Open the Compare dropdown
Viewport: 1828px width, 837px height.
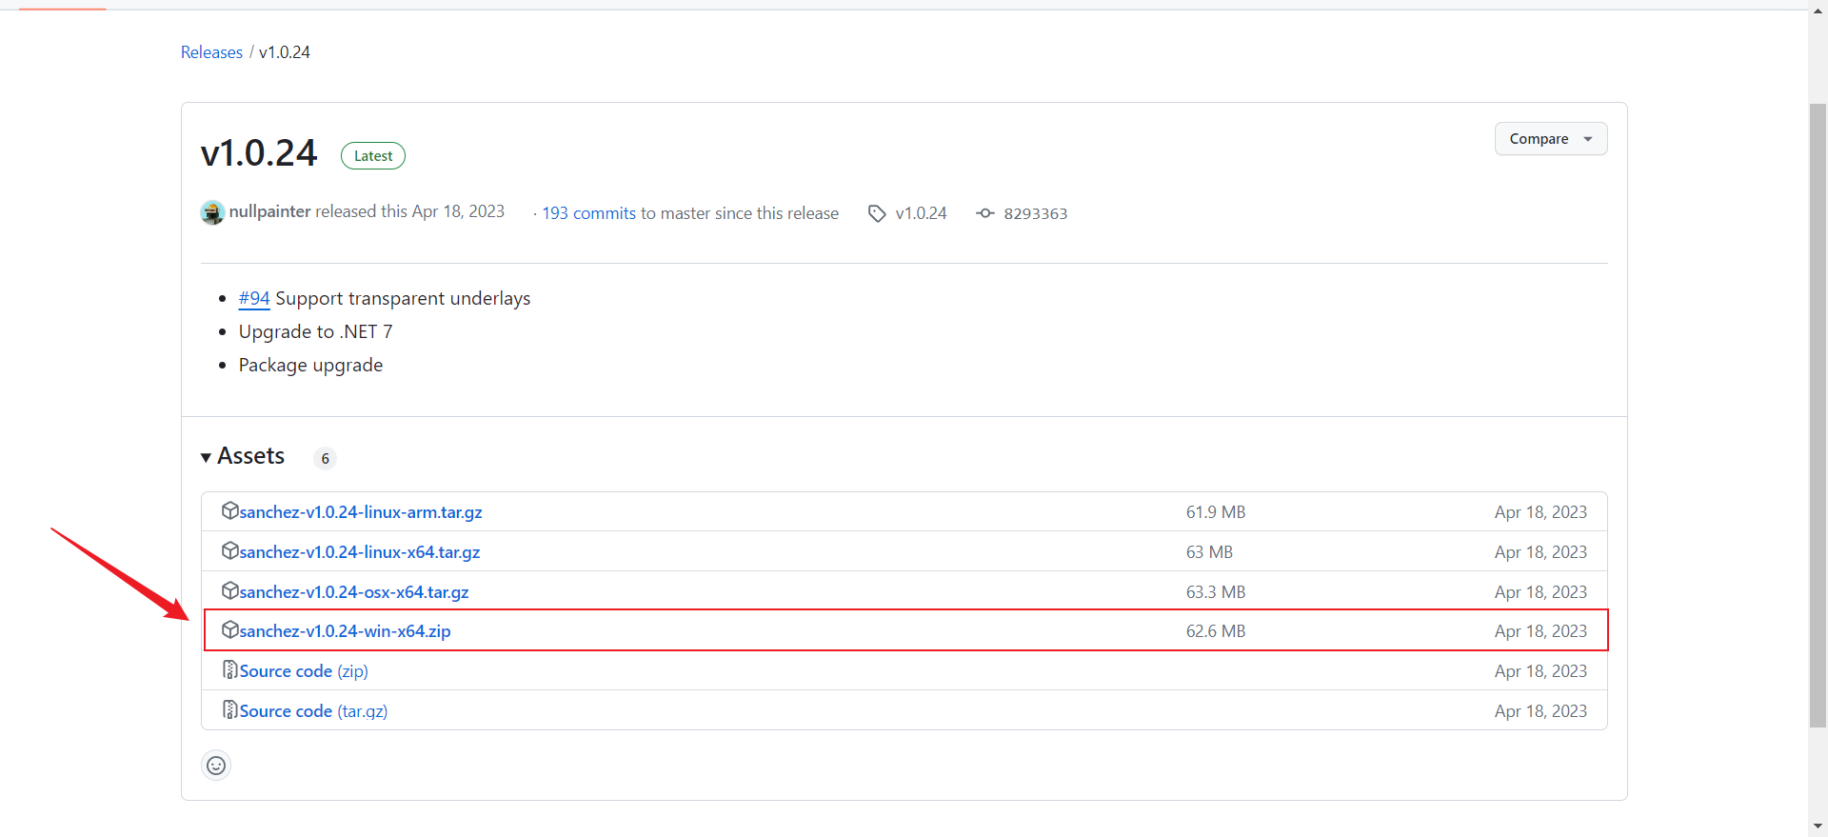point(1550,139)
